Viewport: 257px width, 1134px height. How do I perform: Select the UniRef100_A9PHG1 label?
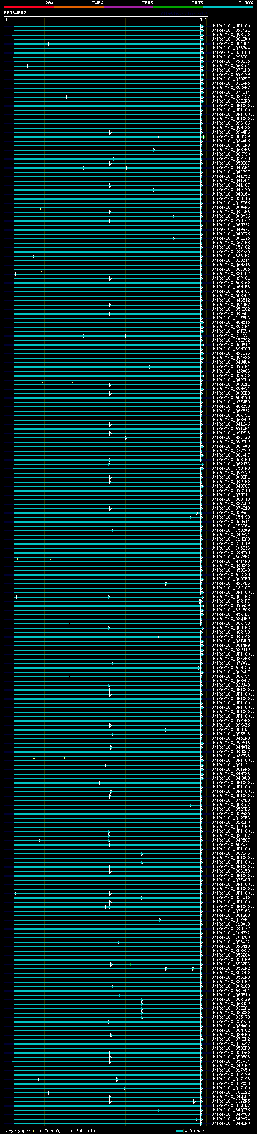point(230,278)
